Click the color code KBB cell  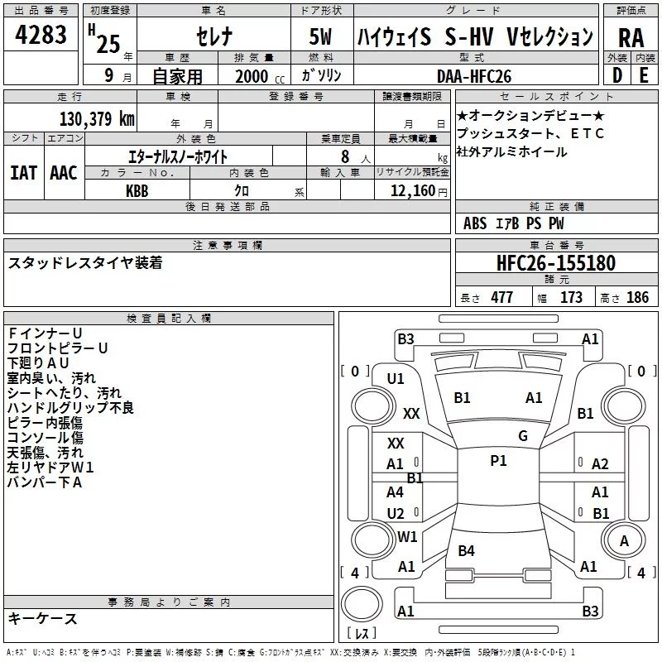click(x=137, y=191)
